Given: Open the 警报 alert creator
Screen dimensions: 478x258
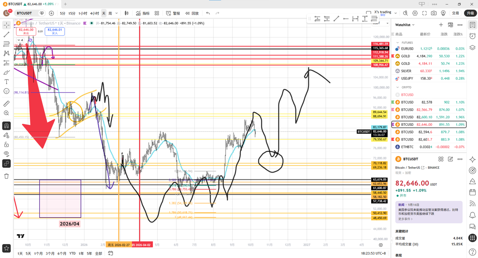Looking at the screenshot, I should point(173,13).
